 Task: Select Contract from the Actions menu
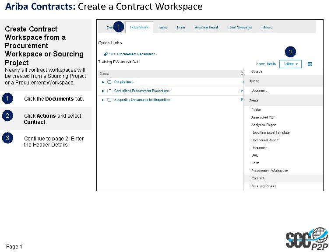tap(283, 178)
